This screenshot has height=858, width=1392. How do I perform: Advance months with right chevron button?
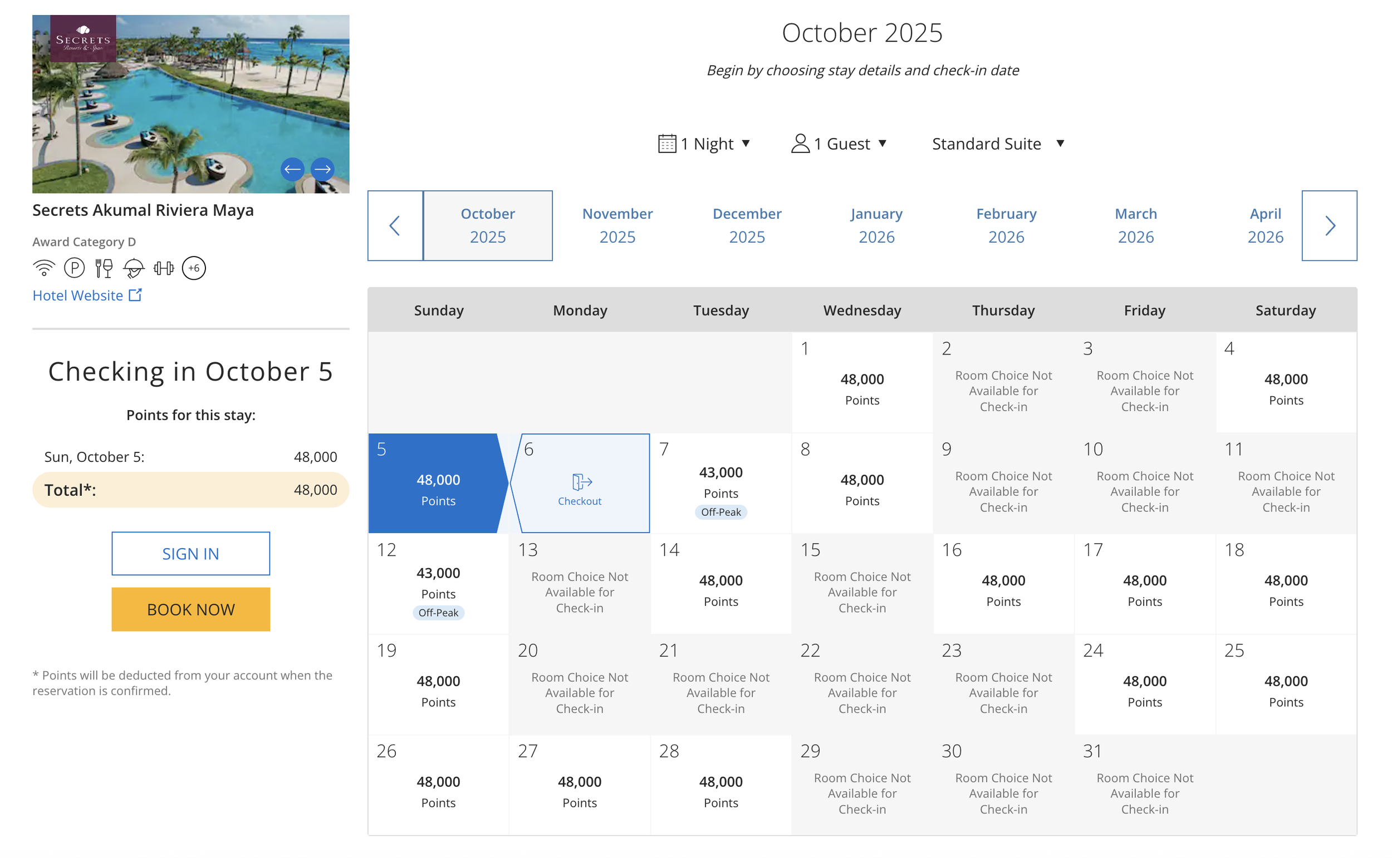(x=1330, y=226)
